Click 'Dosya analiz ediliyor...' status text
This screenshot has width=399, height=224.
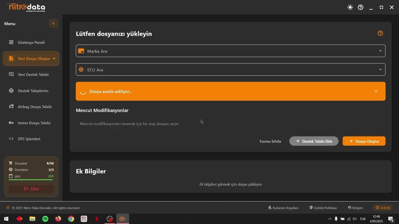click(x=111, y=91)
